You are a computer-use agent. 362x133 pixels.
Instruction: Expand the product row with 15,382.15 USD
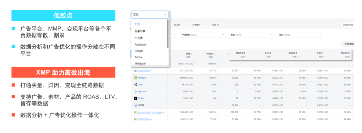(x=152, y=119)
